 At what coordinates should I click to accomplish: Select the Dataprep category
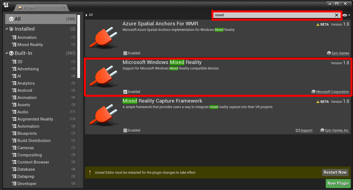pos(41,176)
